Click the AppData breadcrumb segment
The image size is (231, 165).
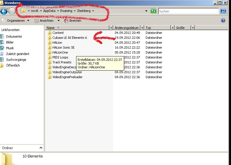[x=49, y=11]
